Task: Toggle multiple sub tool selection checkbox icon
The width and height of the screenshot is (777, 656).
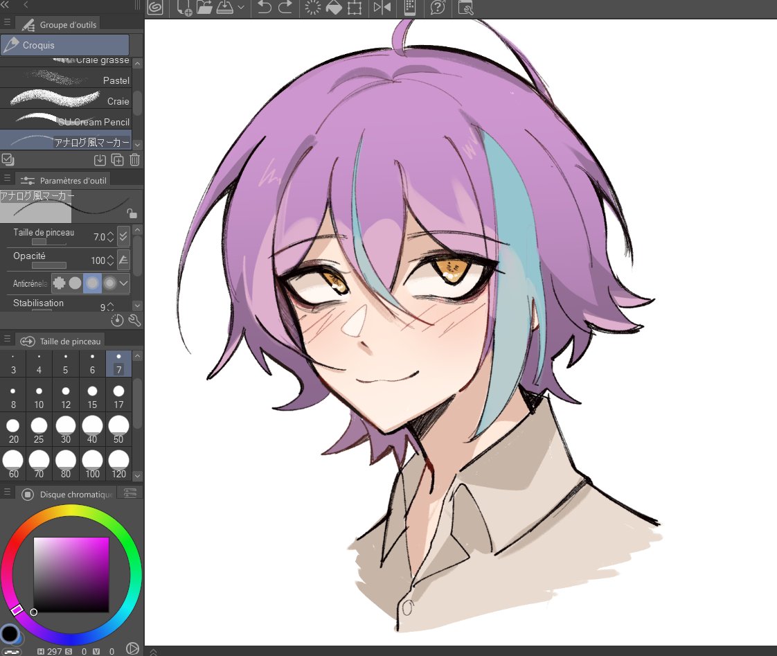Action: tap(8, 159)
